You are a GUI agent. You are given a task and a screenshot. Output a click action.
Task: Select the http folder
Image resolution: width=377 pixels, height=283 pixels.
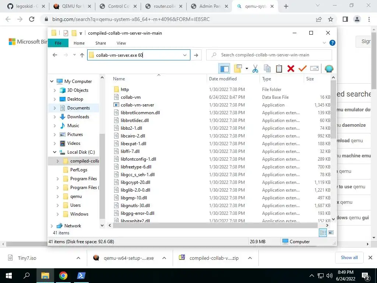[x=124, y=90]
